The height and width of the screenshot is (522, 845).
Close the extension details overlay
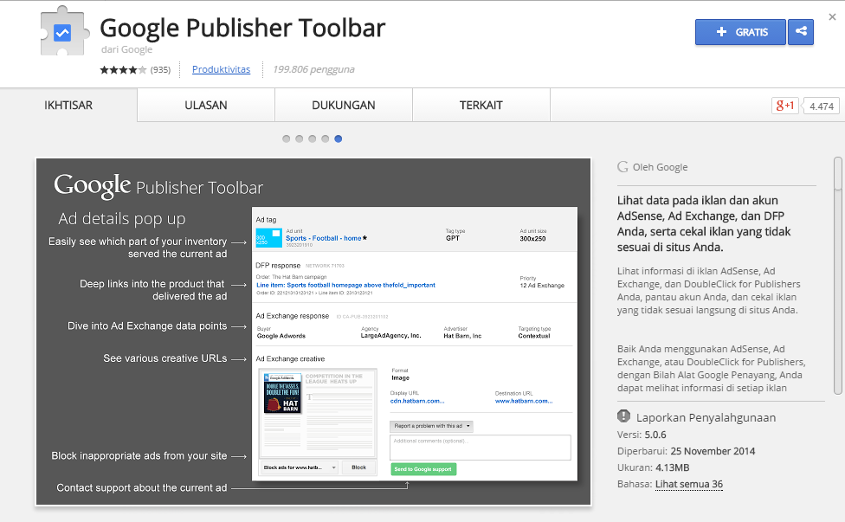pyautogui.click(x=832, y=16)
